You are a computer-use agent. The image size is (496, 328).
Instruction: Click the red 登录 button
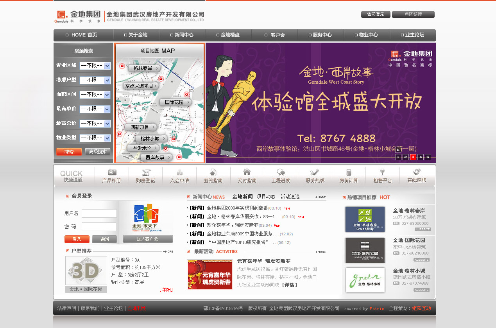(77, 239)
